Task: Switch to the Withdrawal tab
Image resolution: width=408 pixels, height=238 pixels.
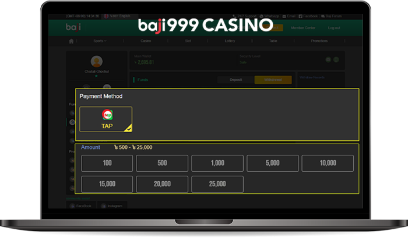Action: coord(273,80)
